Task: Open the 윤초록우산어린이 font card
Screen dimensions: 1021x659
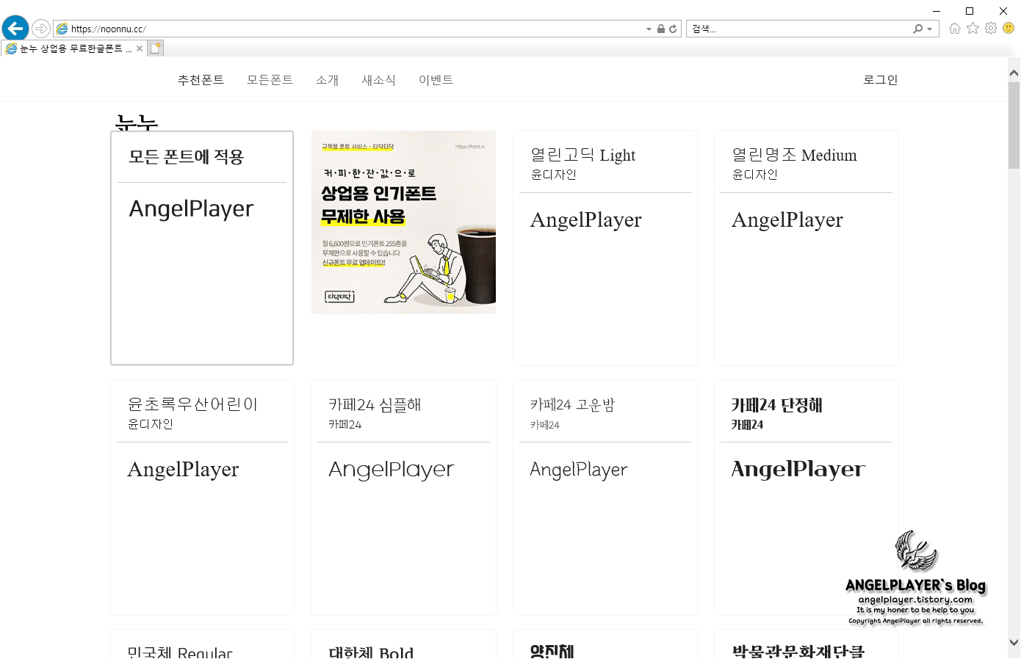Action: (202, 498)
